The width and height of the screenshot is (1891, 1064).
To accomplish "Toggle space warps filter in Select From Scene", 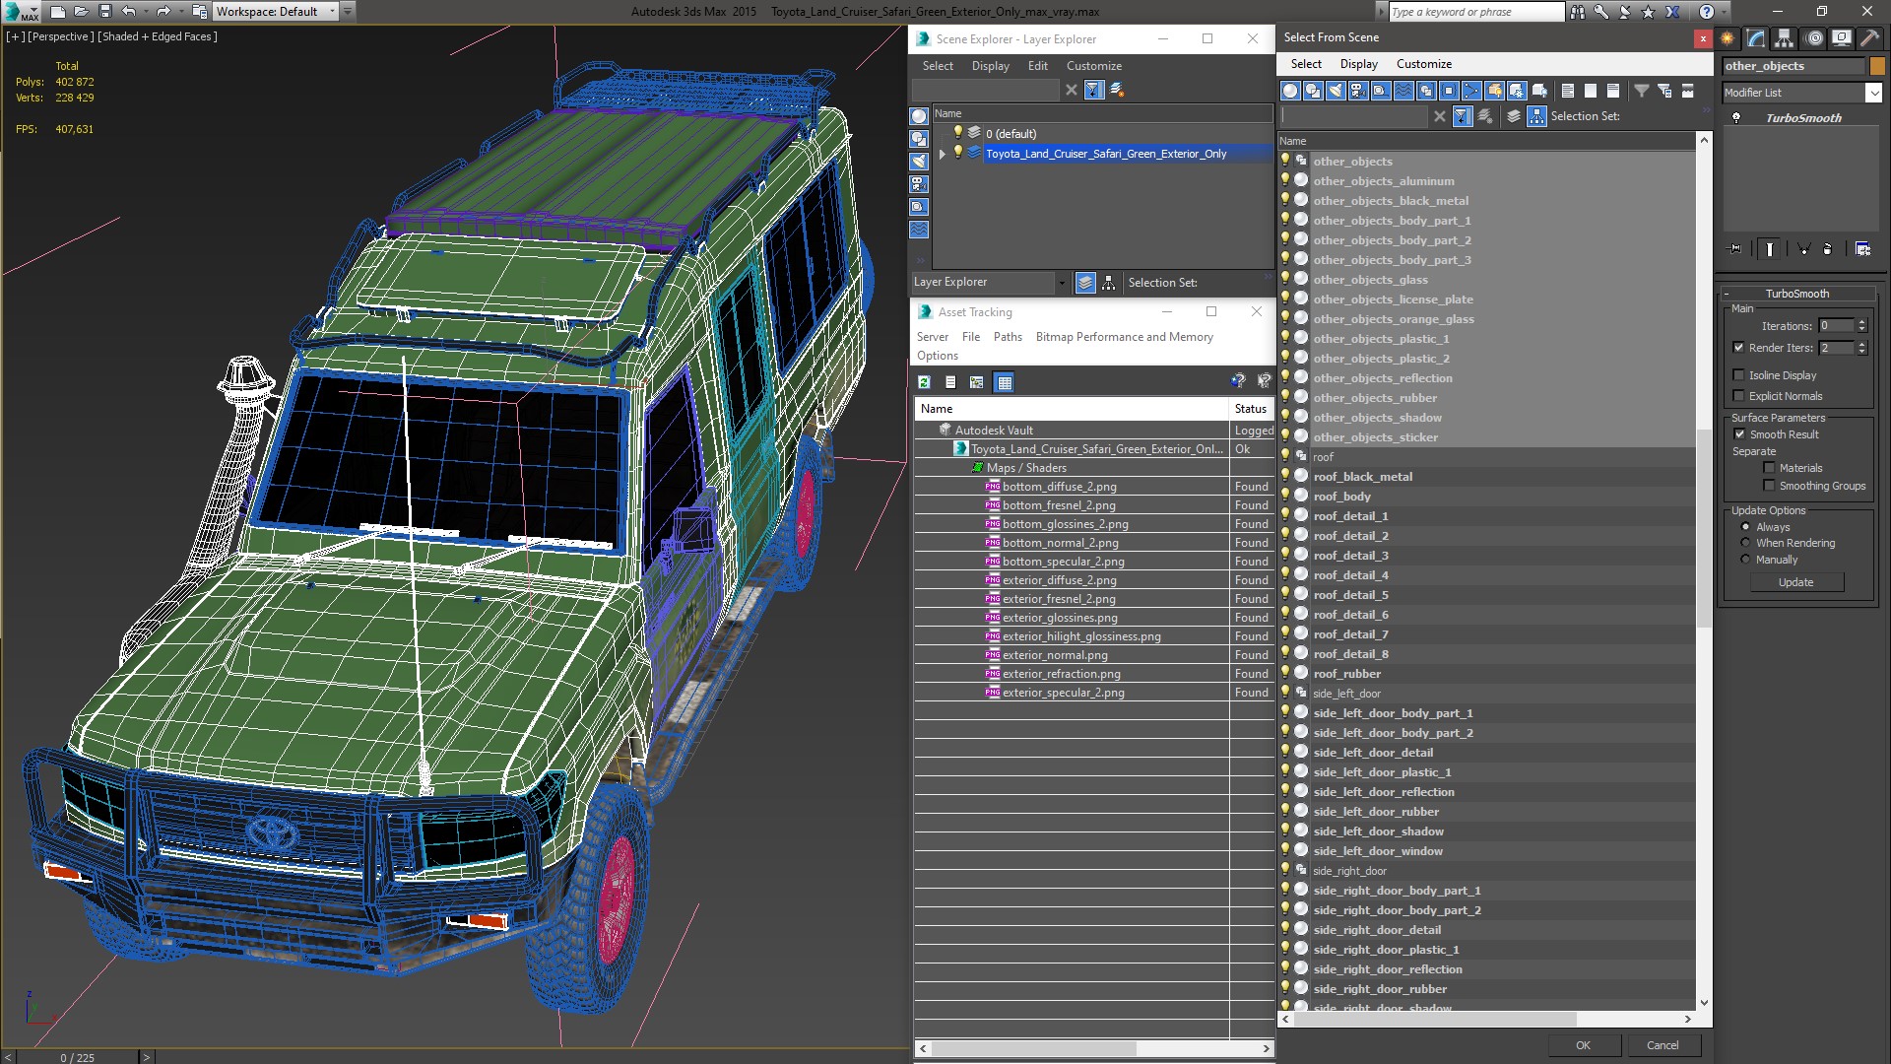I will point(1403,91).
